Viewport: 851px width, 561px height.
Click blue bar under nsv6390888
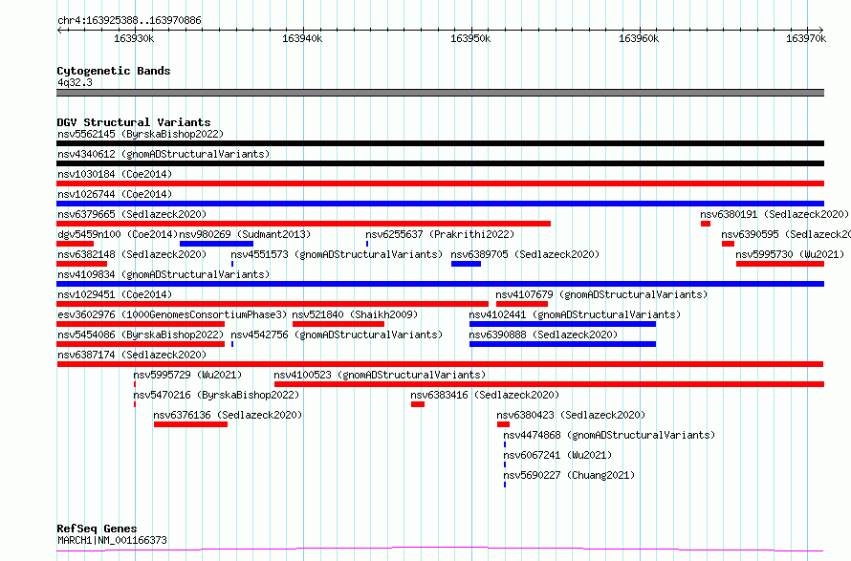pos(562,344)
